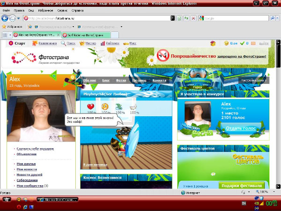Expand the Коллекция веб-фрагментов dropdown
Screen dimensions: 281x211
(121, 27)
